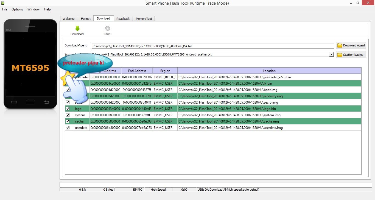Click the logo.bin location cell
The image size is (375, 200).
pyautogui.click(x=269, y=109)
